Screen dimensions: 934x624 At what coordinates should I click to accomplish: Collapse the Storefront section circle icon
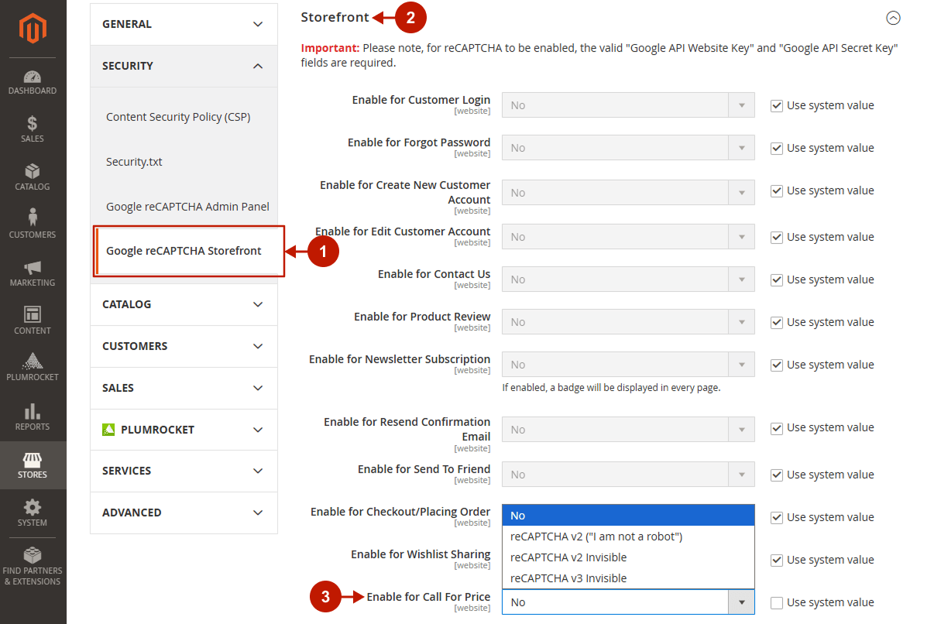tap(893, 18)
